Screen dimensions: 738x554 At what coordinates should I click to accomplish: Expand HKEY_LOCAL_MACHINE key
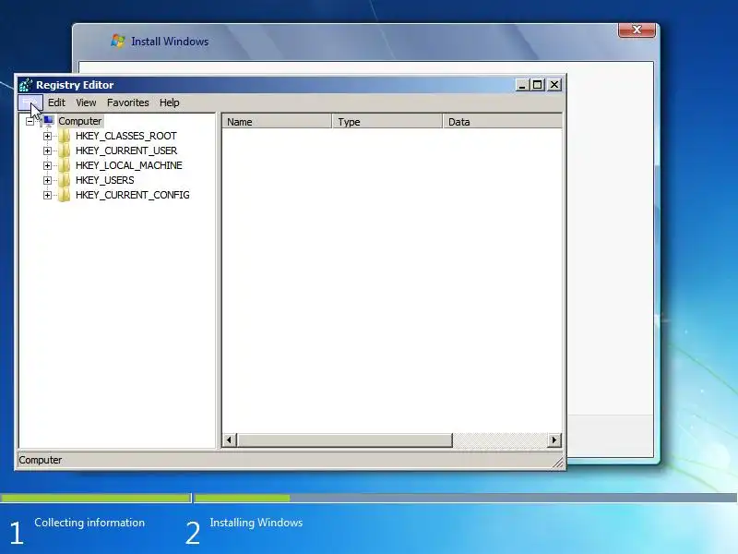47,165
